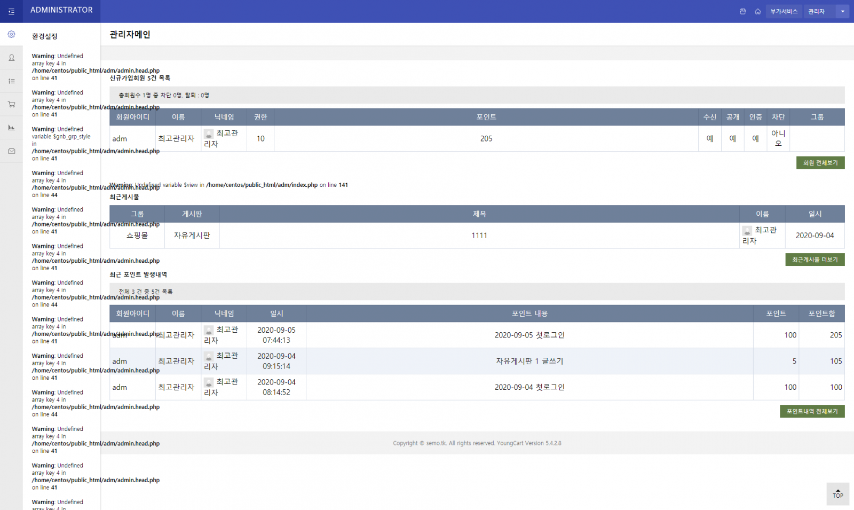This screenshot has height=510, width=854.
Task: Open shop management via the cart icon
Action: pyautogui.click(x=11, y=105)
